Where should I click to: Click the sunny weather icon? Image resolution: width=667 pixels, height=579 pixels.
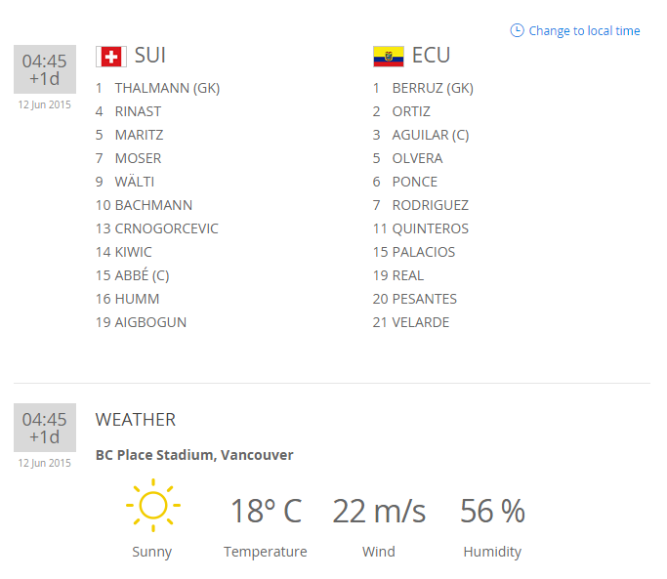(152, 506)
